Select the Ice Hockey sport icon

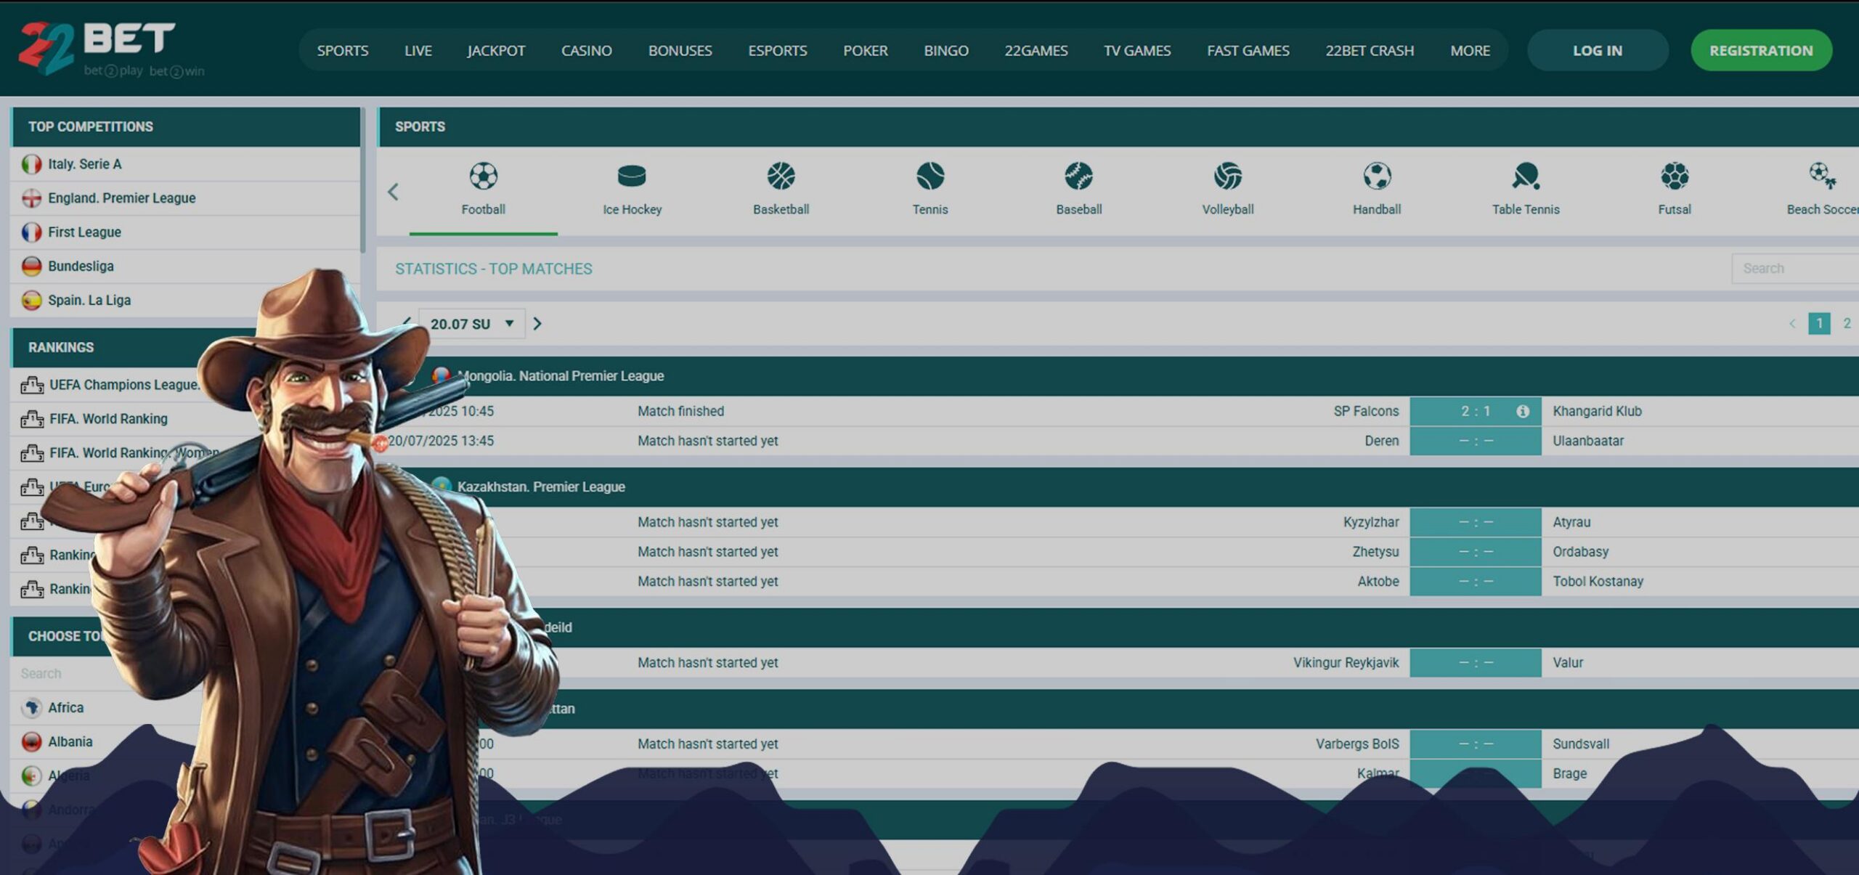click(631, 176)
